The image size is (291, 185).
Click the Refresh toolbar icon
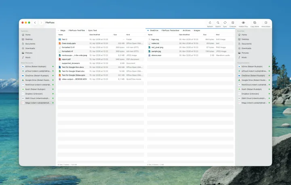pyautogui.click(x=210, y=23)
